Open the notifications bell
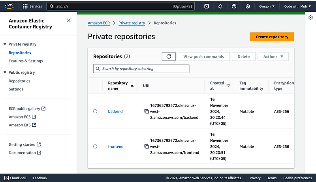Image resolution: width=316 pixels, height=182 pixels. (x=220, y=6)
